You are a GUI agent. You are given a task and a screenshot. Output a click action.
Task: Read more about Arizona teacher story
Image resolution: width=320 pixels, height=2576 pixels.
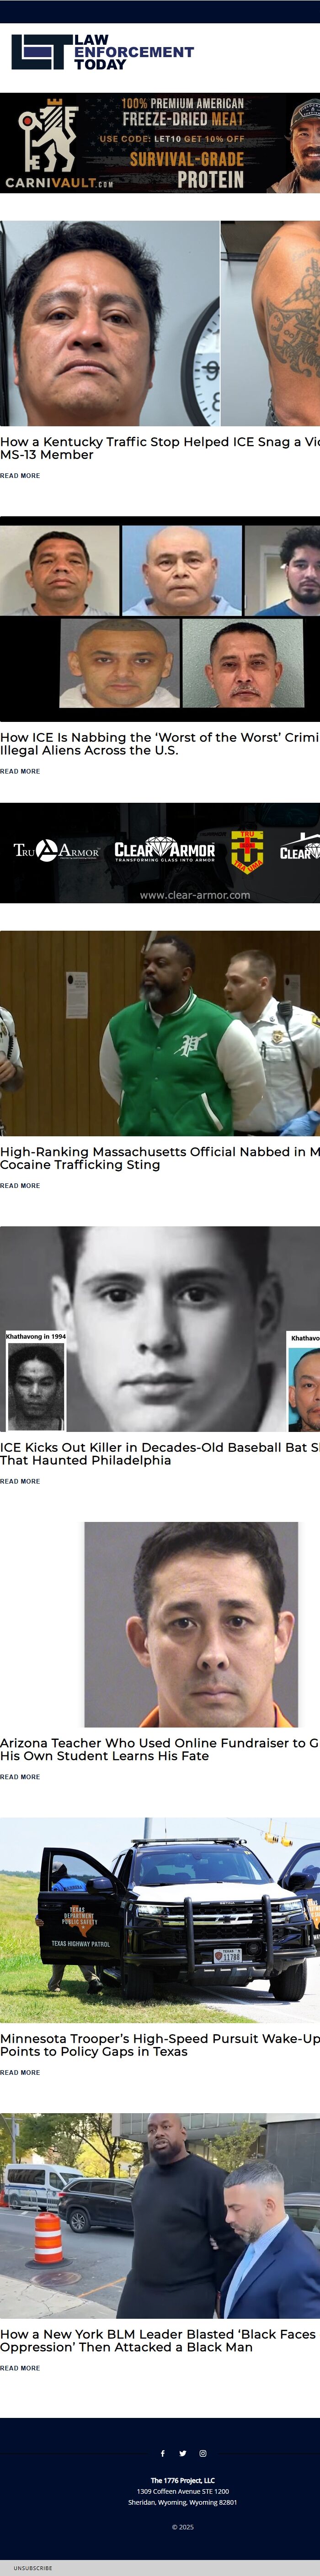pos(20,1777)
